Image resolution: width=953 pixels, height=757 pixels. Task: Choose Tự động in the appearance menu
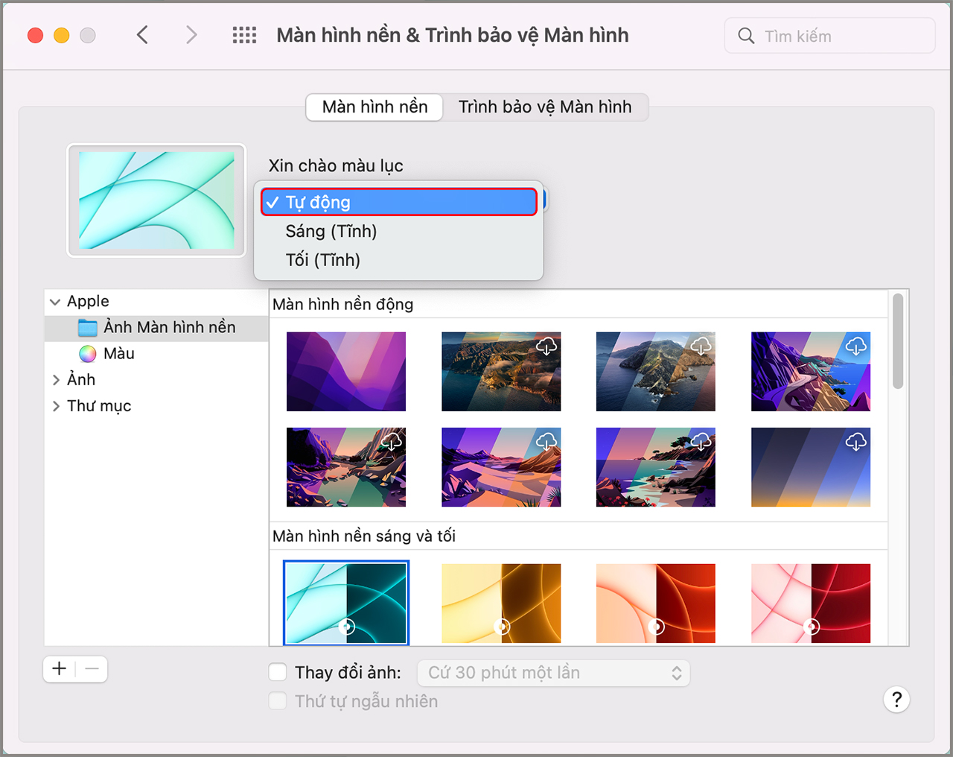pos(399,202)
